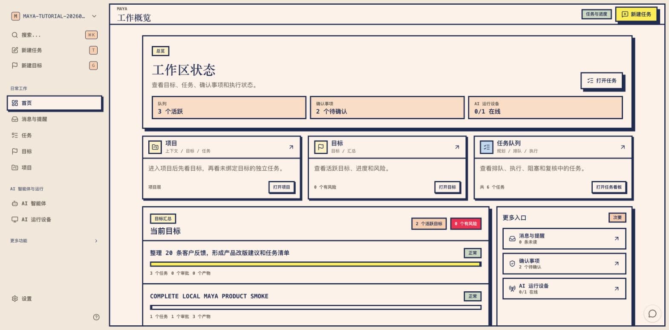Click the antenna icon of AI 运行设备 entry
The width and height of the screenshot is (669, 330).
pyautogui.click(x=512, y=289)
